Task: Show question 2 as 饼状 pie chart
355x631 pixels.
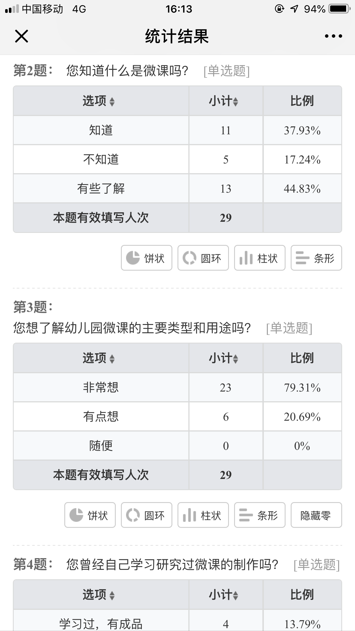Action: pyautogui.click(x=146, y=258)
